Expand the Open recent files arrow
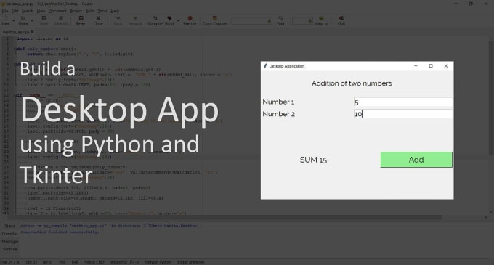Image resolution: width=494 pixels, height=265 pixels. (x=32, y=21)
